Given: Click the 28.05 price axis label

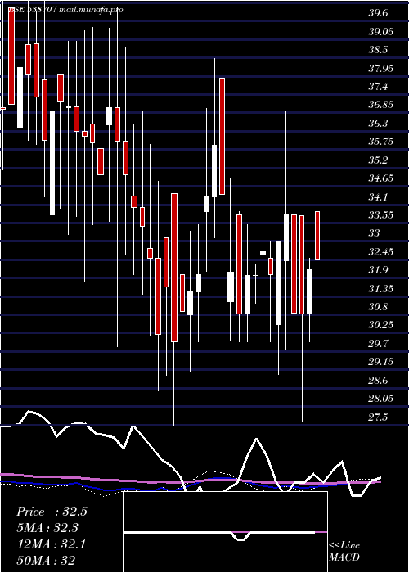Looking at the screenshot, I should 381,399.
